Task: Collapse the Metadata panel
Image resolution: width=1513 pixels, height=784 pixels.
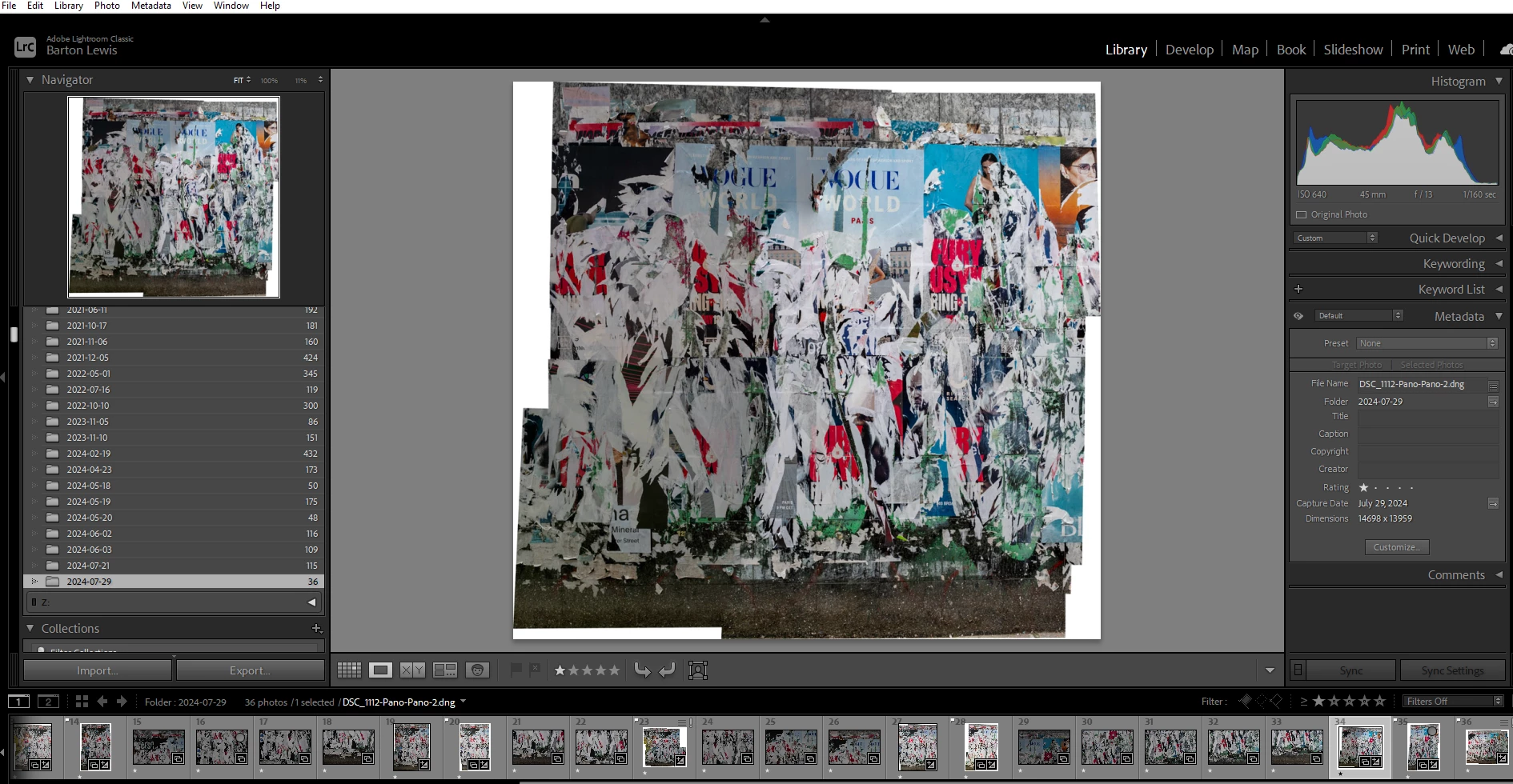Action: click(1499, 316)
